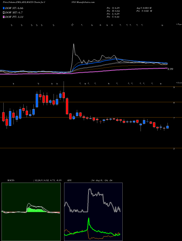
Task: Click the last blue candlestick on the right
Action: coord(167,127)
